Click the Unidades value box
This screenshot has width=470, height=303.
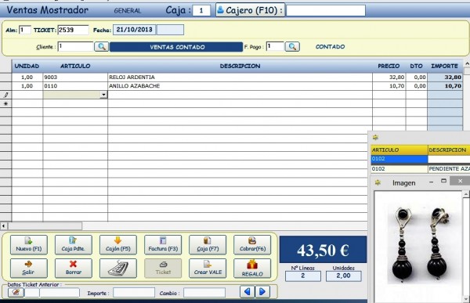tap(344, 276)
